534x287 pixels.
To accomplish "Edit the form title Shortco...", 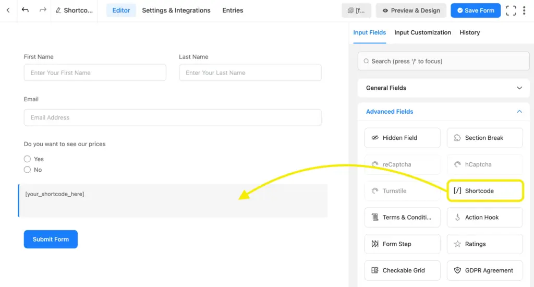I will [74, 10].
